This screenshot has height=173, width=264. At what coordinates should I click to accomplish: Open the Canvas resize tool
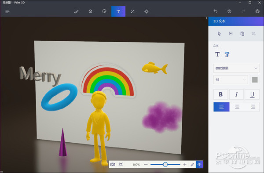coord(132,11)
